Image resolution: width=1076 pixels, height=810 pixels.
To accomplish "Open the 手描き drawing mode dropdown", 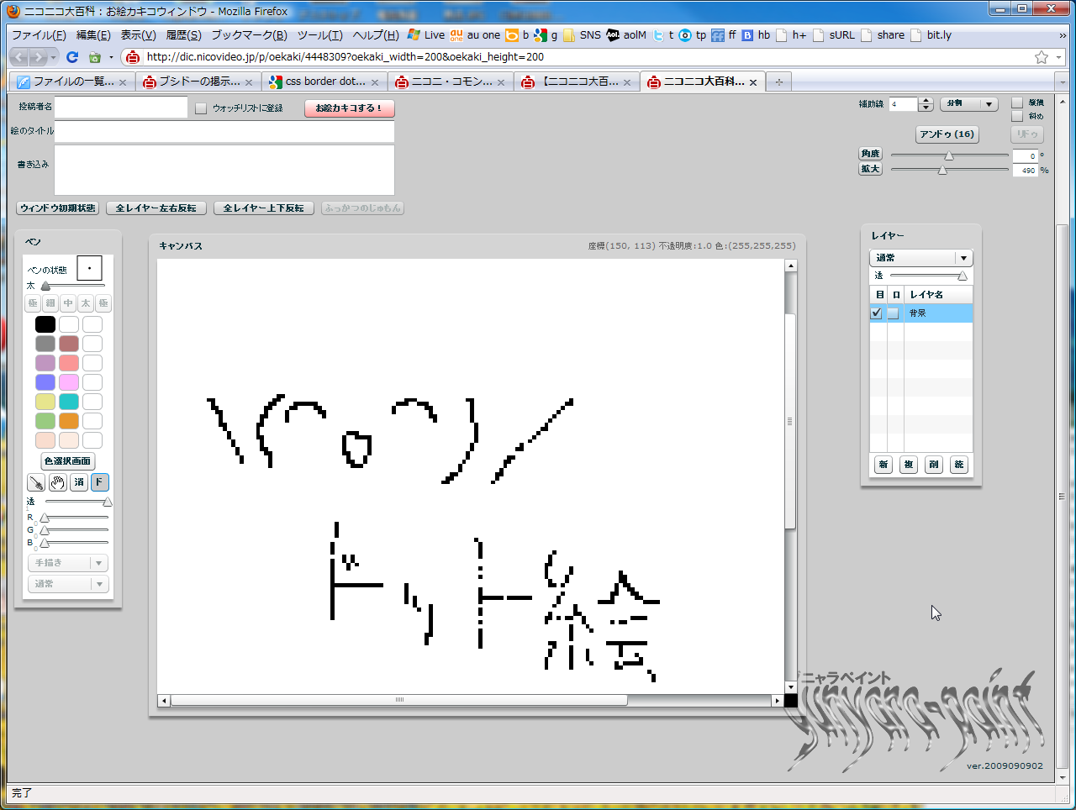I will pyautogui.click(x=68, y=563).
